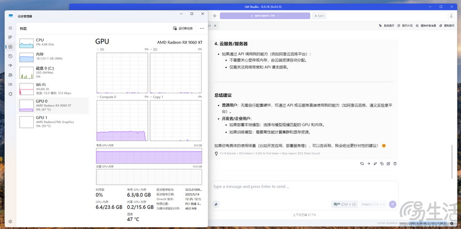Click the Insert (Ctrl + I) button
461x229 pixels.
[373, 204]
